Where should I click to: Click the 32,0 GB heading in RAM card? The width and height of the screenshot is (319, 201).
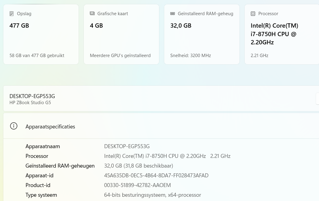pos(181,26)
